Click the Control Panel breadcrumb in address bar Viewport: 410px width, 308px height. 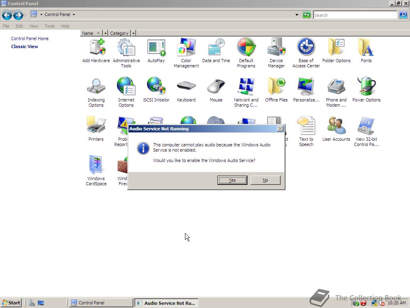[57, 14]
